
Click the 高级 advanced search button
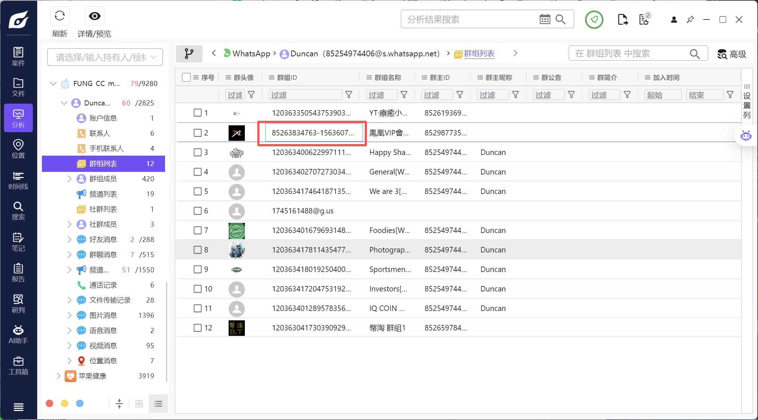pos(732,54)
